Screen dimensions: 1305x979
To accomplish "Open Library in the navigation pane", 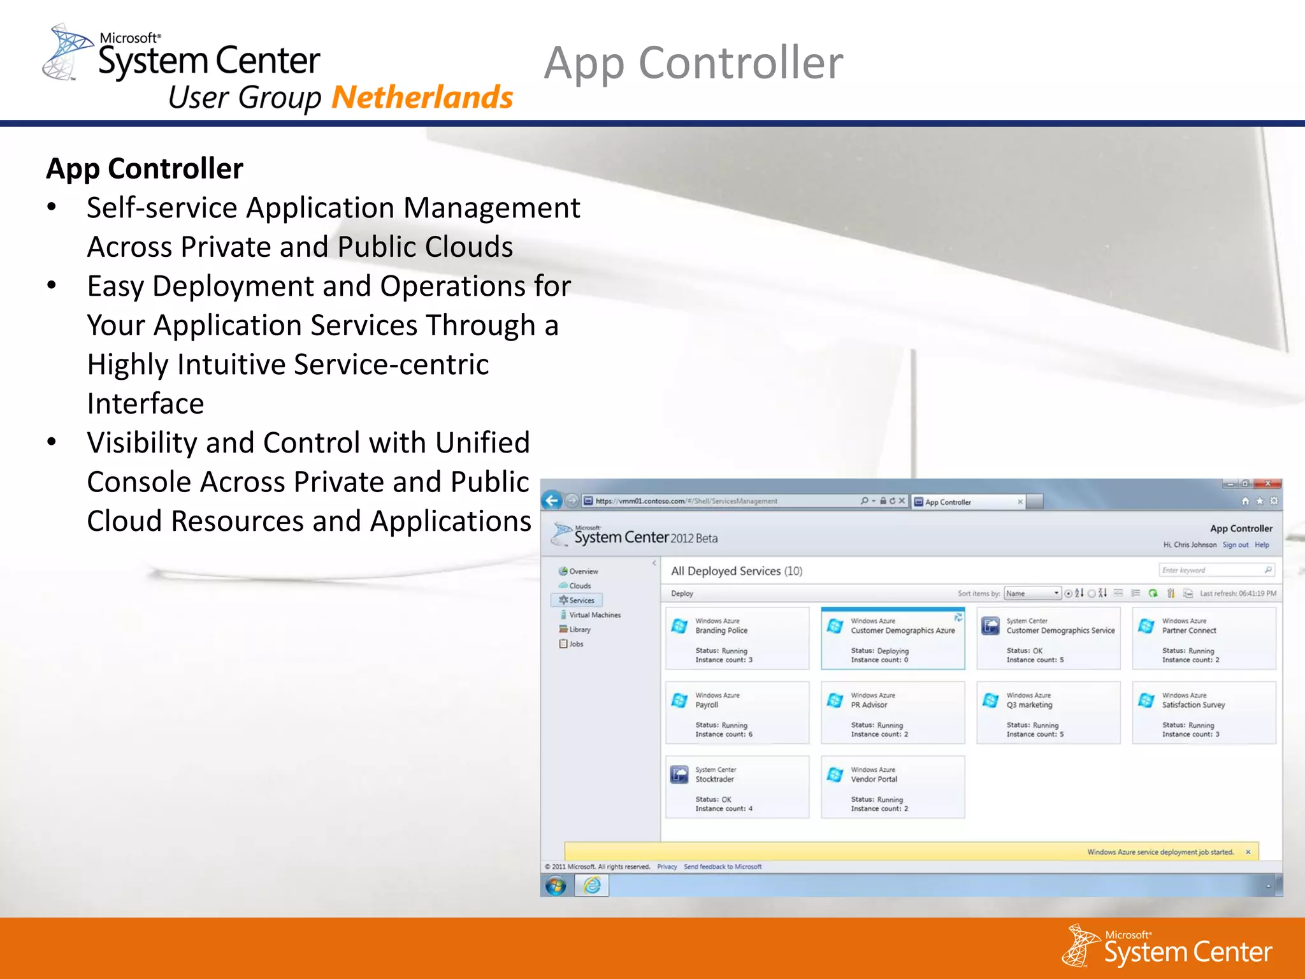I will (575, 630).
